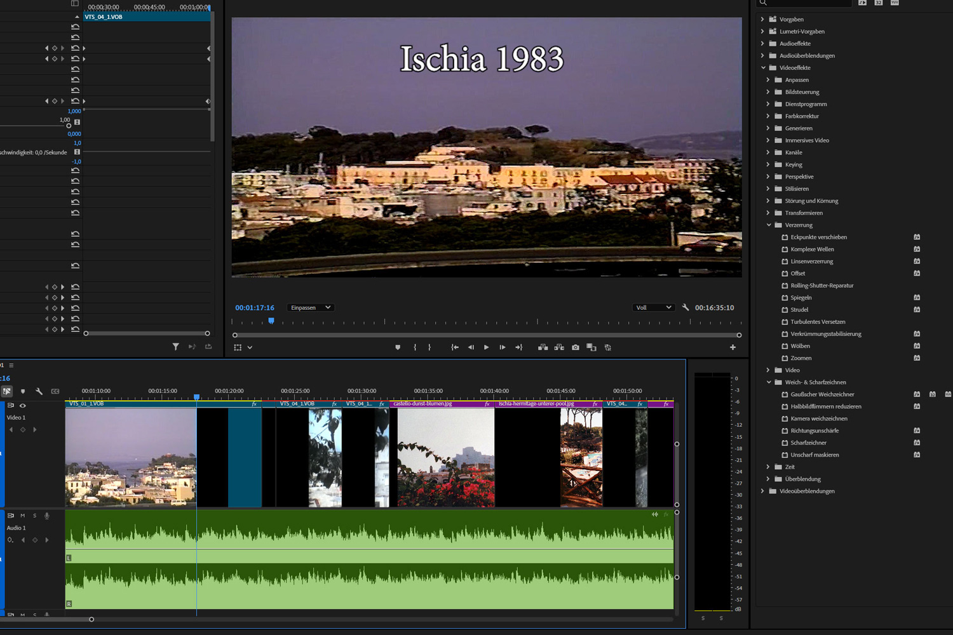Click the CC captions icon in the timeline
The width and height of the screenshot is (953, 635).
pyautogui.click(x=55, y=391)
